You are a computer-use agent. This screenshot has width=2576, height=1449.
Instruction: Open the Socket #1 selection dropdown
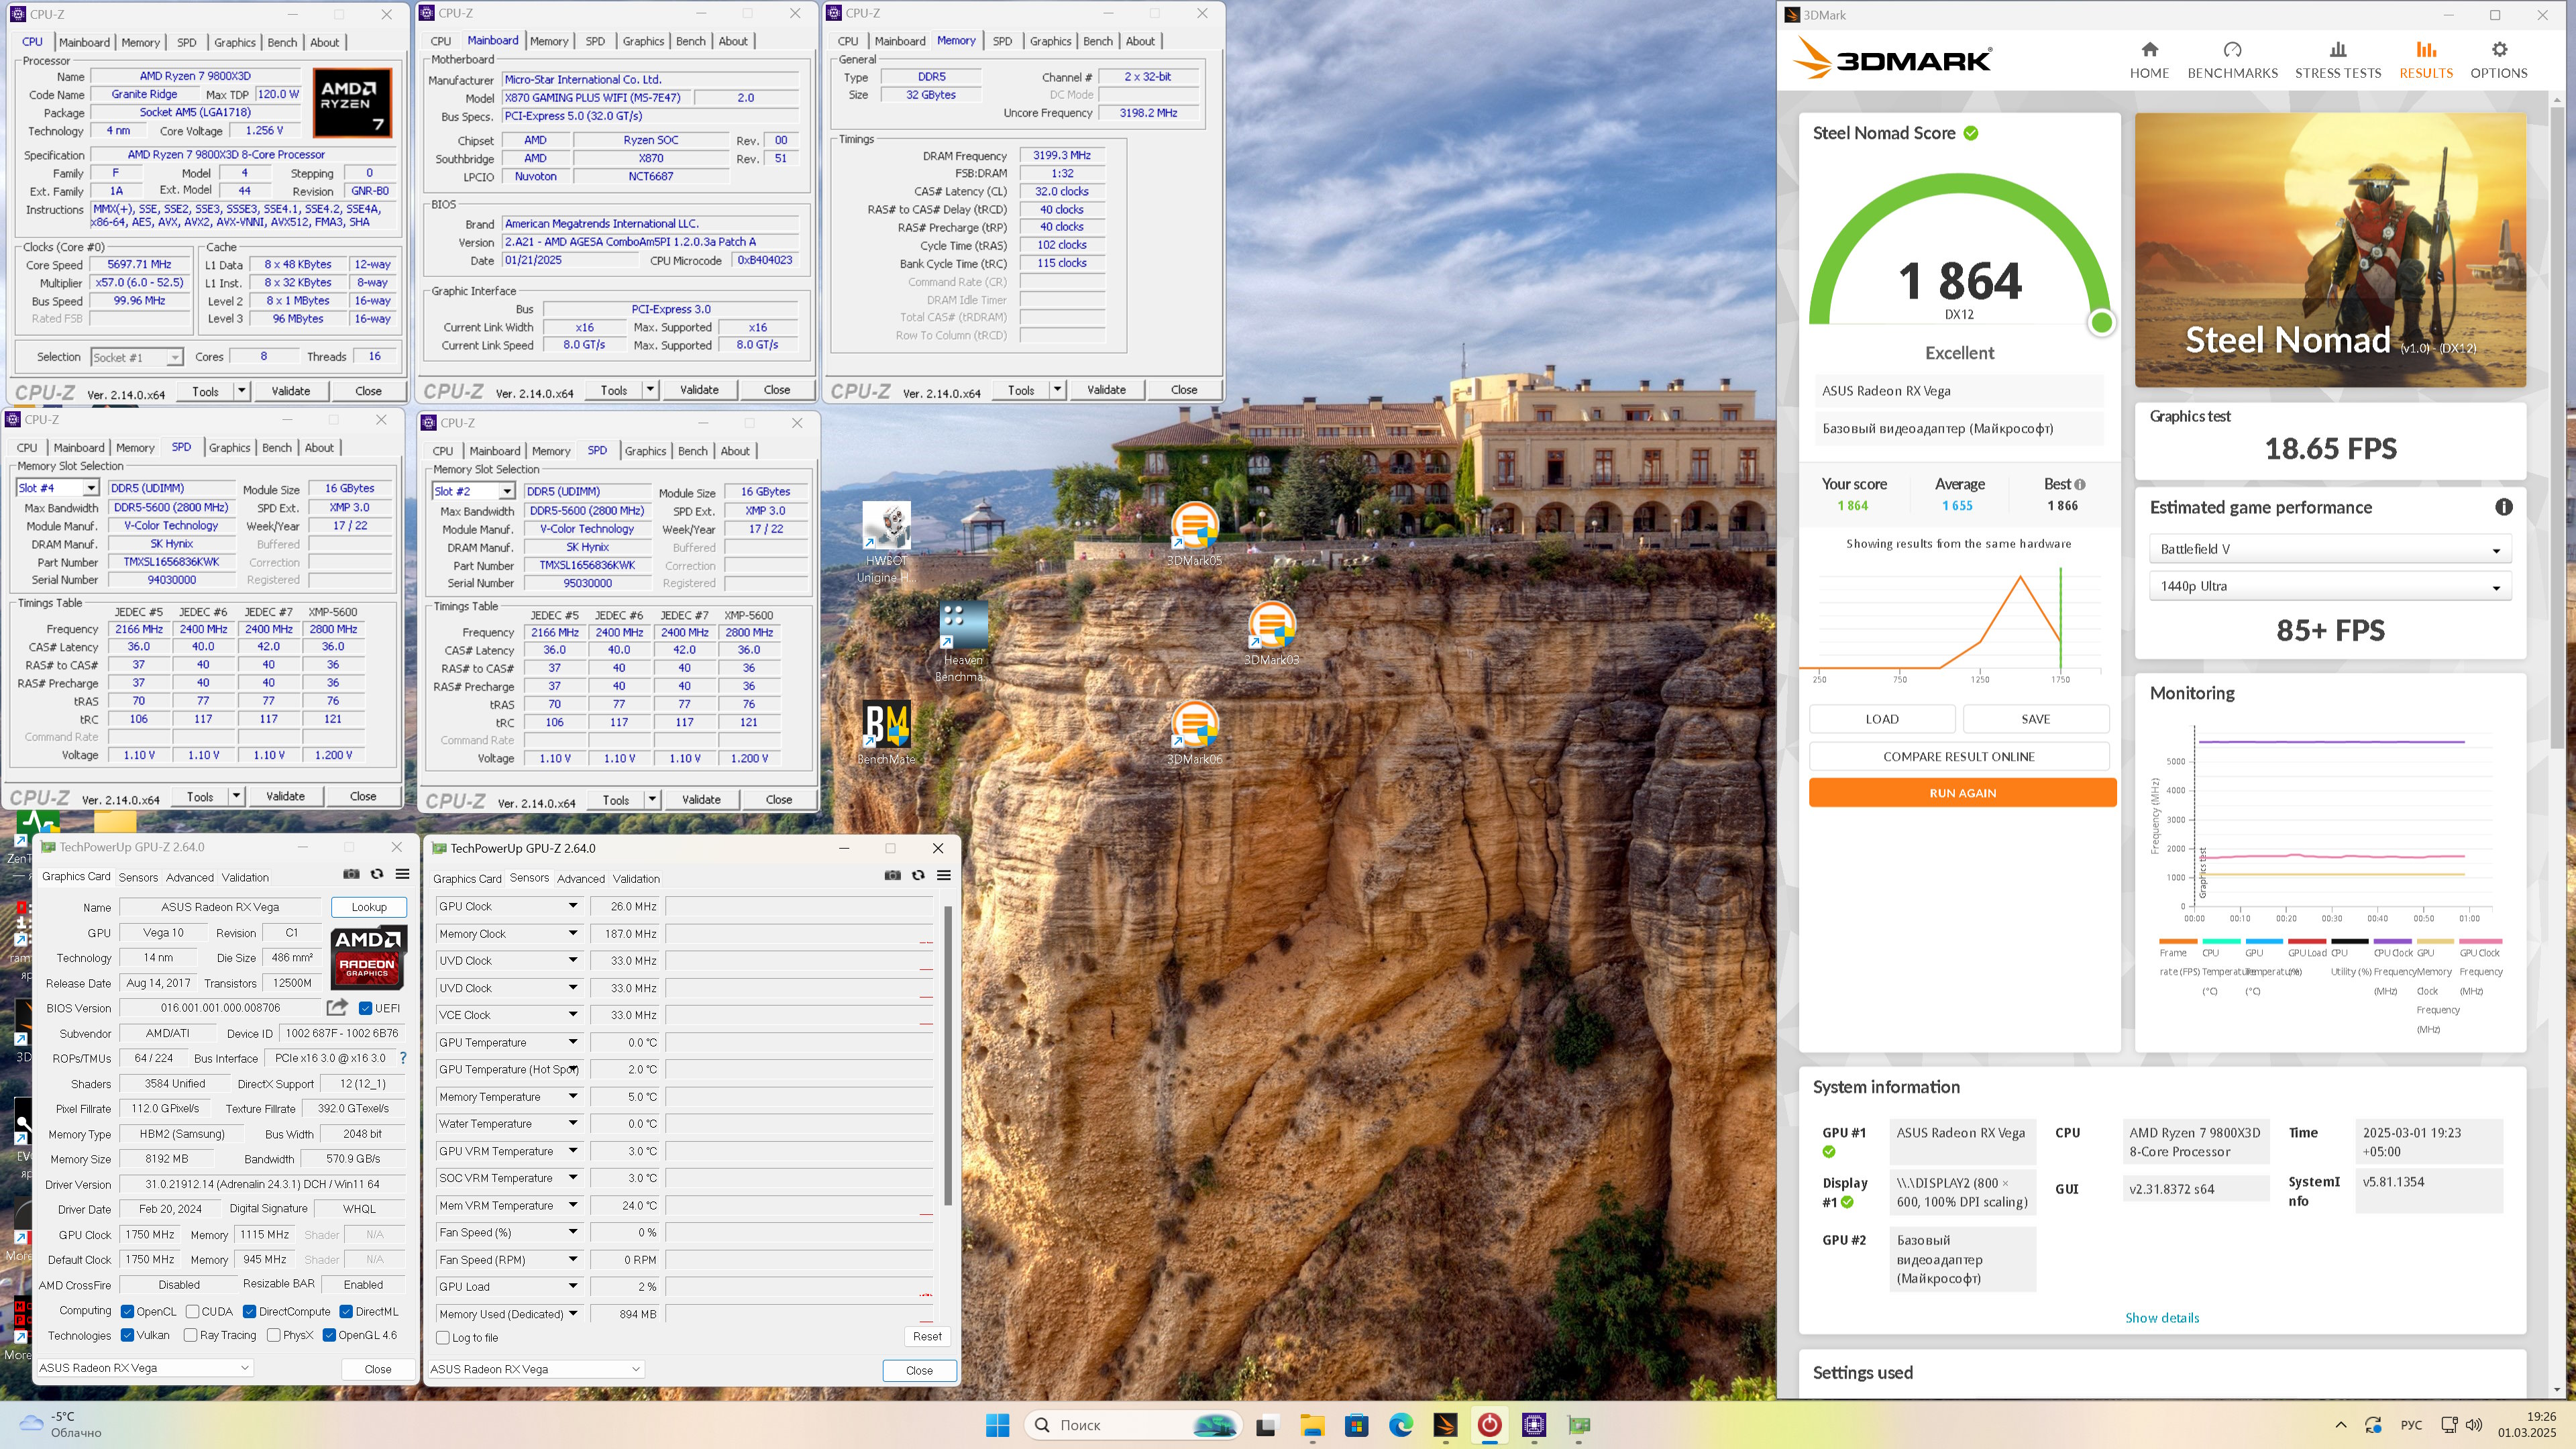pos(136,357)
